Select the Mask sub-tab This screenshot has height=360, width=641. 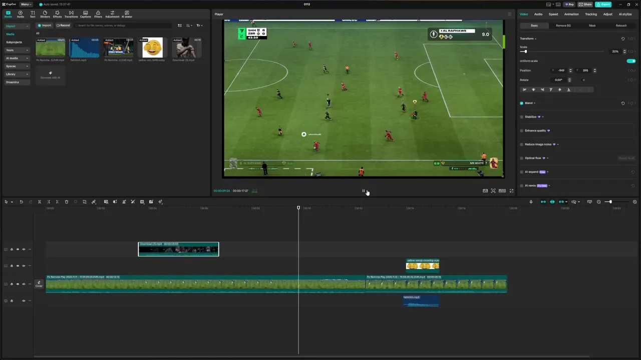coord(592,25)
